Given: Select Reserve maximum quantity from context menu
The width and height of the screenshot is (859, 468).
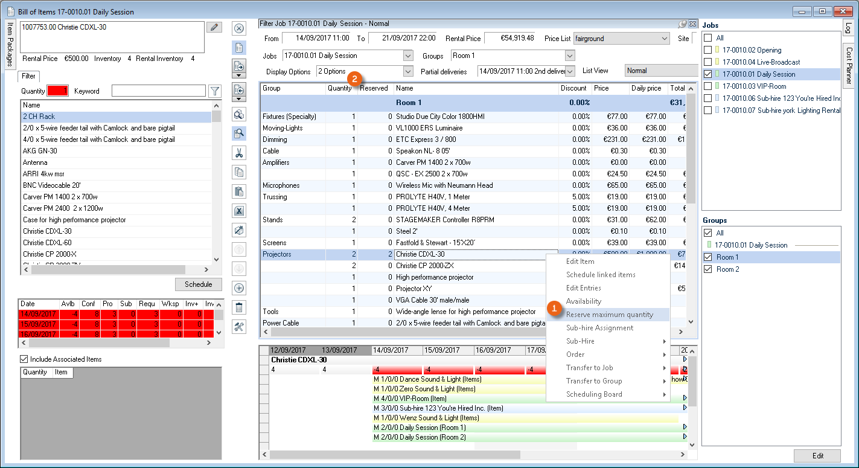Looking at the screenshot, I should [609, 315].
